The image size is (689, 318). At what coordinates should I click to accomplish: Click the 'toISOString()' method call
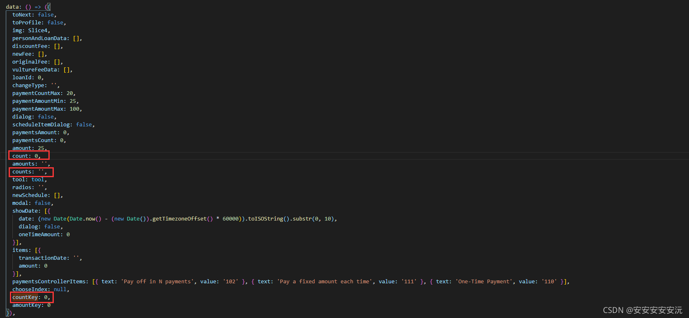coord(269,219)
